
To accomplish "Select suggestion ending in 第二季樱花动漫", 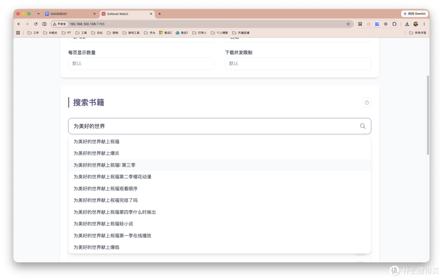I will [x=219, y=177].
